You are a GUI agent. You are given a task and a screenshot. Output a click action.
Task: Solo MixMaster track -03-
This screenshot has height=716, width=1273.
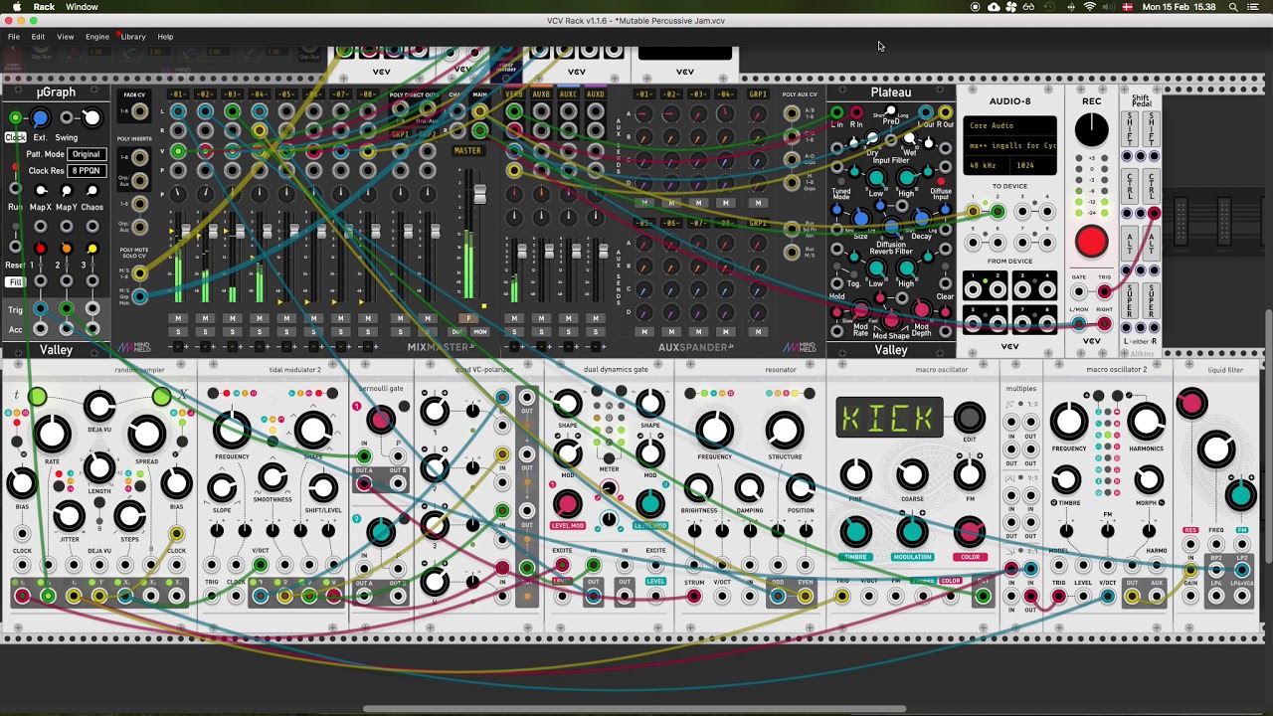(232, 331)
